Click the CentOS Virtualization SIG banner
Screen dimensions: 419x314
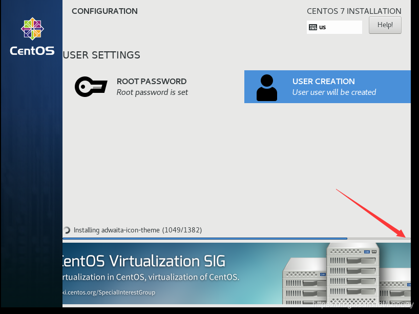pos(237,273)
